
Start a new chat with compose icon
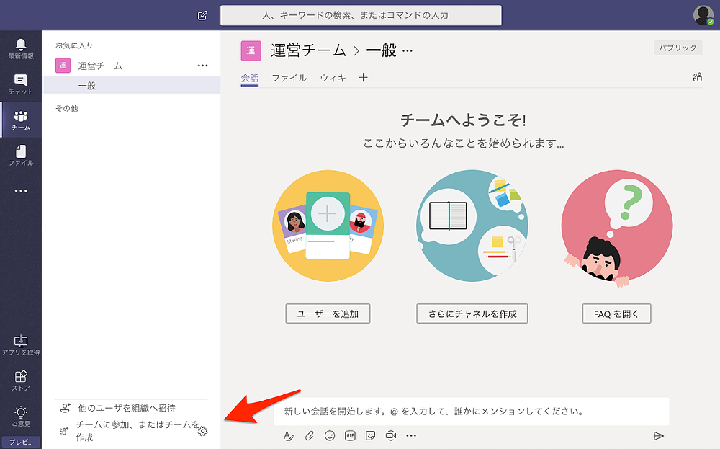click(x=202, y=16)
